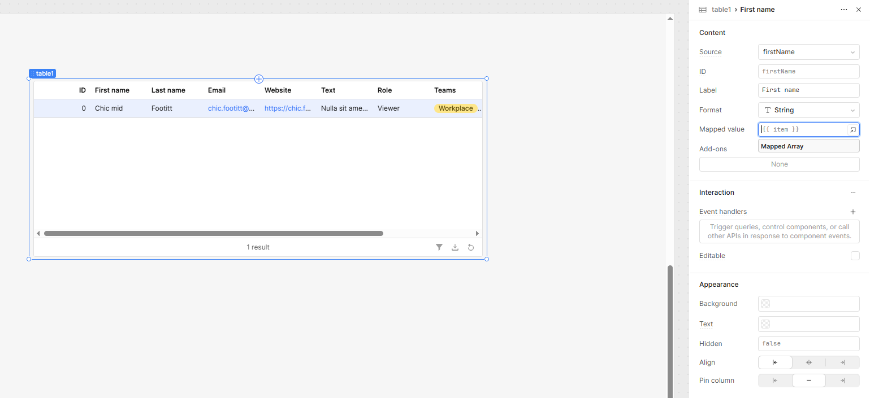Screen dimensions: 870x398
Task: Click the Last name column header
Action: 168,90
